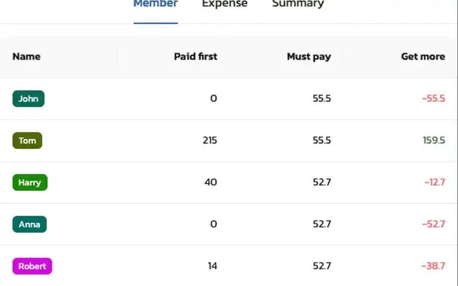Click John's get more value -55.5

pos(434,99)
